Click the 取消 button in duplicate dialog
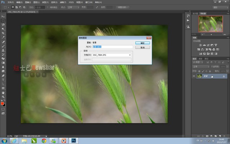 pyautogui.click(x=143, y=47)
